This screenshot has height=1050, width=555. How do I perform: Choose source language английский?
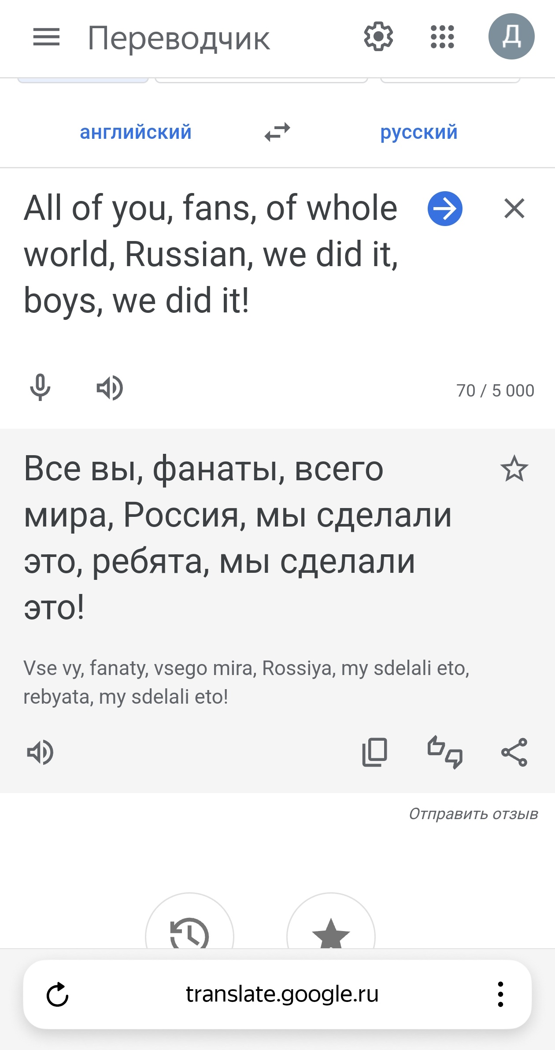click(136, 132)
